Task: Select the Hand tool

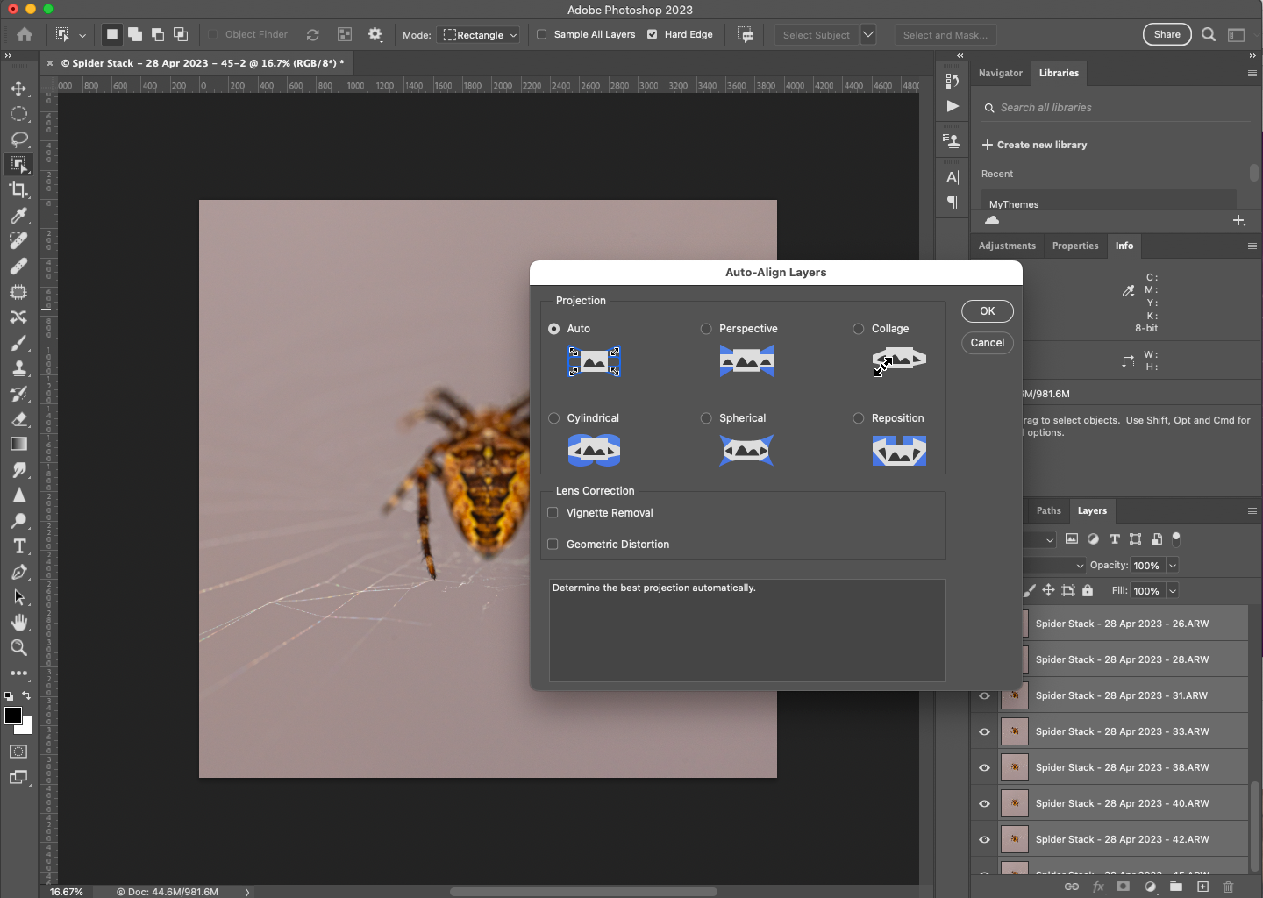Action: pos(18,623)
